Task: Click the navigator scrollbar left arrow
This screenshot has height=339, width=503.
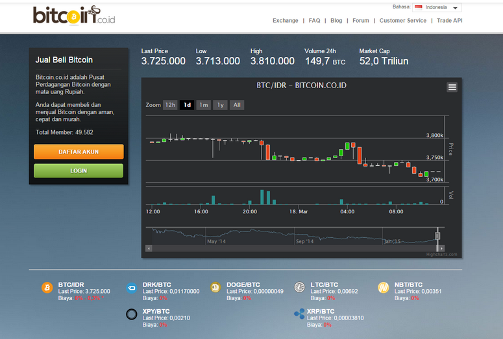Action: [x=149, y=248]
